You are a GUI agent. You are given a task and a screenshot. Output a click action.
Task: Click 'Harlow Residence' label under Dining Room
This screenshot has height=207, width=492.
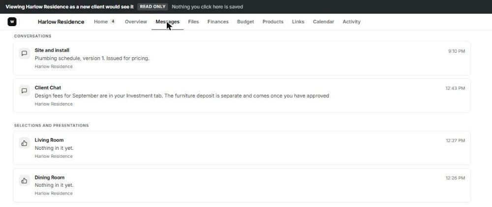(x=53, y=194)
